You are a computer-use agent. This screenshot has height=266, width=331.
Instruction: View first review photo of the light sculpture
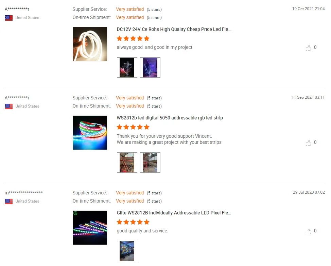point(127,68)
